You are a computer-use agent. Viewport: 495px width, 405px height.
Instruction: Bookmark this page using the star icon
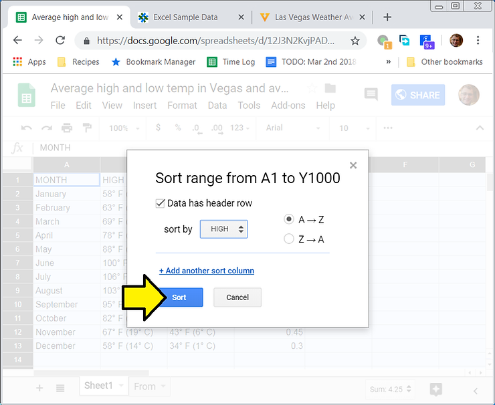coord(355,41)
